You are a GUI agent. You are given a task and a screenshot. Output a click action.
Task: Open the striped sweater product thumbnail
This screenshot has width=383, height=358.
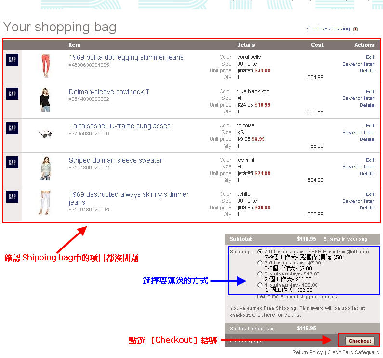(46, 168)
